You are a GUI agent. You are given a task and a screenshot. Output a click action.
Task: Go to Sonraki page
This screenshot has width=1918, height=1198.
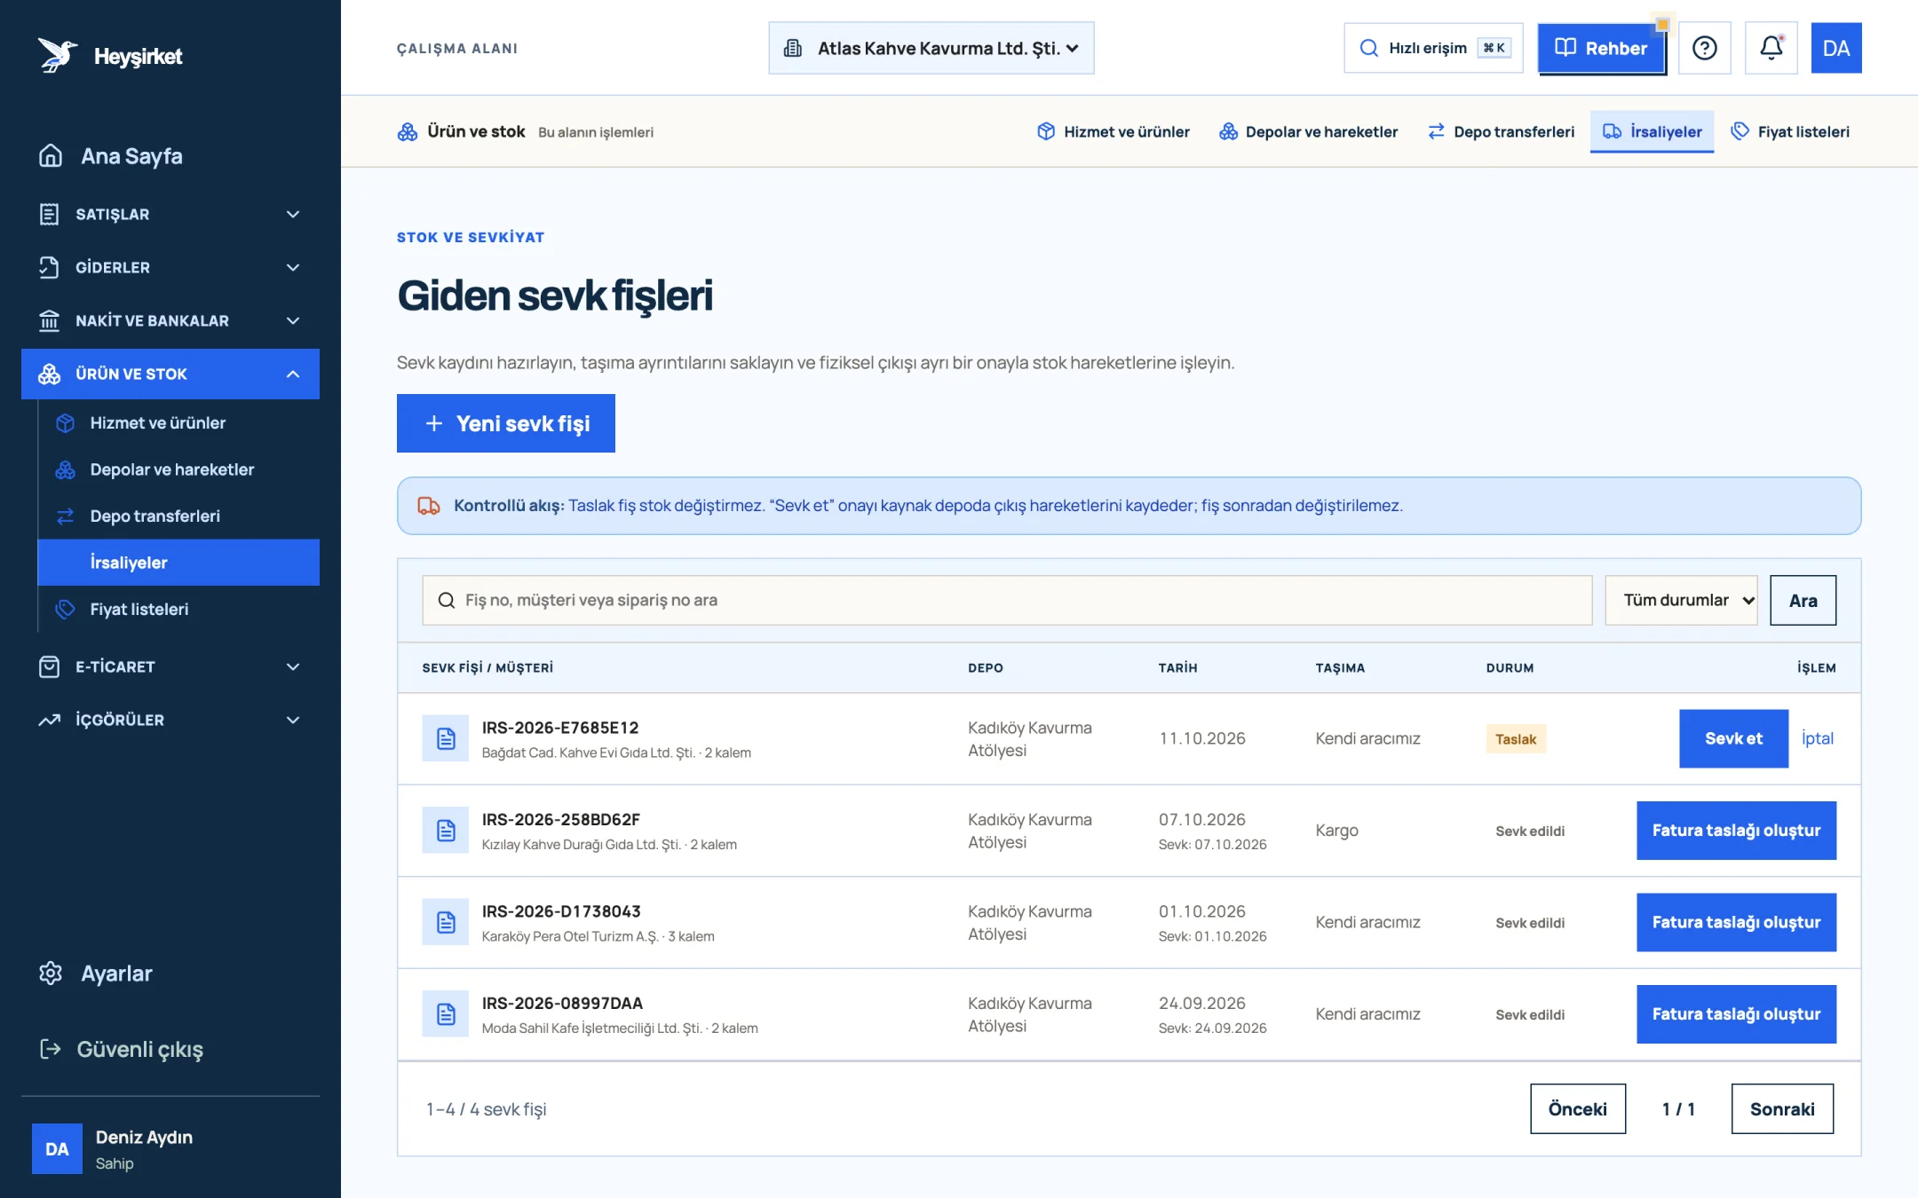click(1782, 1108)
